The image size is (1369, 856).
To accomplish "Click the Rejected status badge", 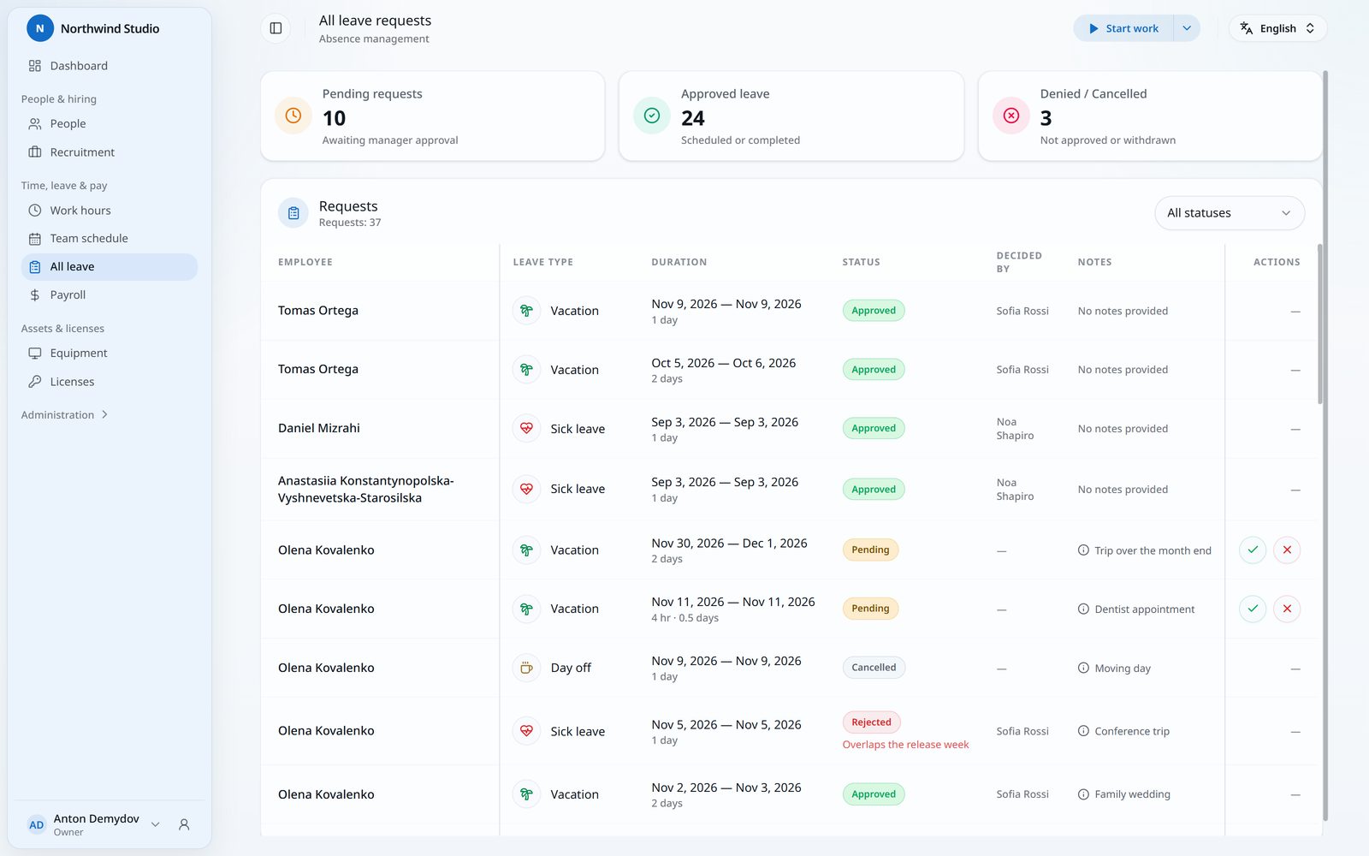I will click(x=871, y=722).
